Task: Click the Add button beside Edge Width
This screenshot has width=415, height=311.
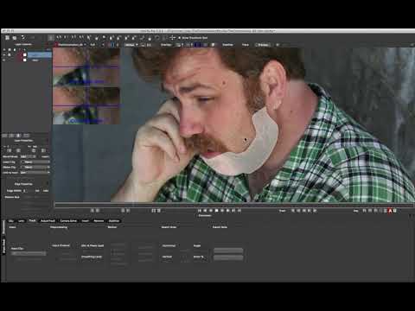Action: [46, 191]
